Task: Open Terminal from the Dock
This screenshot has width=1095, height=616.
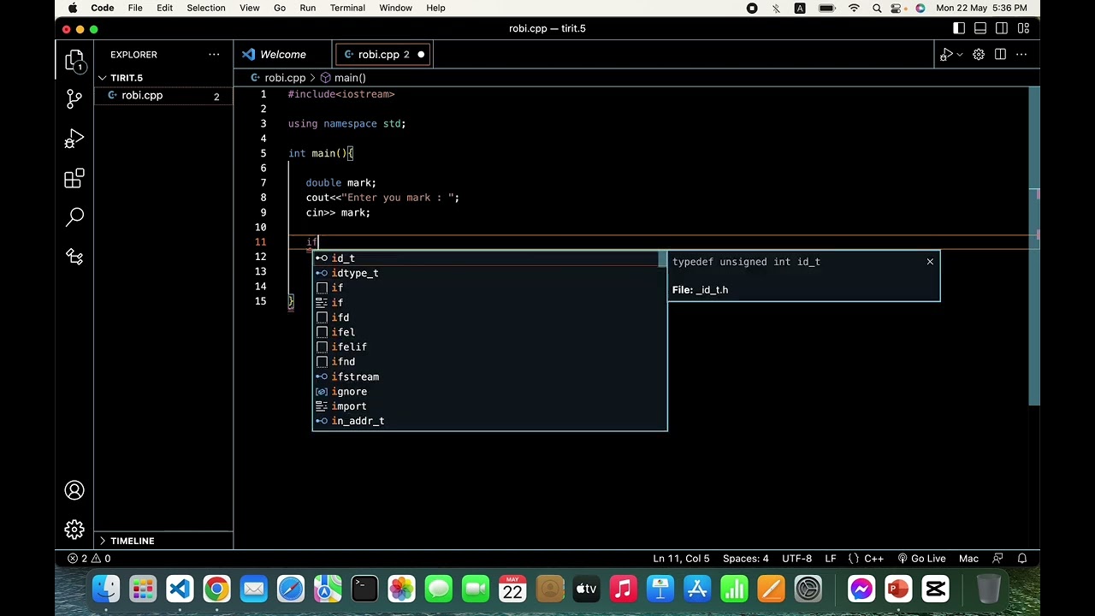Action: pos(364,589)
